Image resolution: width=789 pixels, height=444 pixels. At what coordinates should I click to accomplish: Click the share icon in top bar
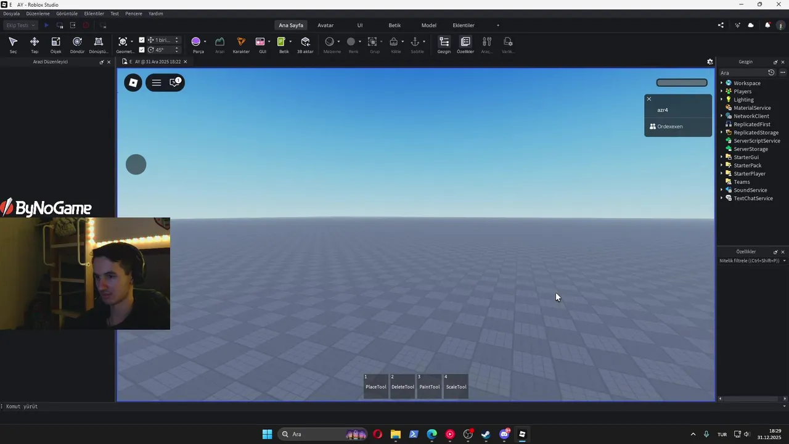click(721, 25)
